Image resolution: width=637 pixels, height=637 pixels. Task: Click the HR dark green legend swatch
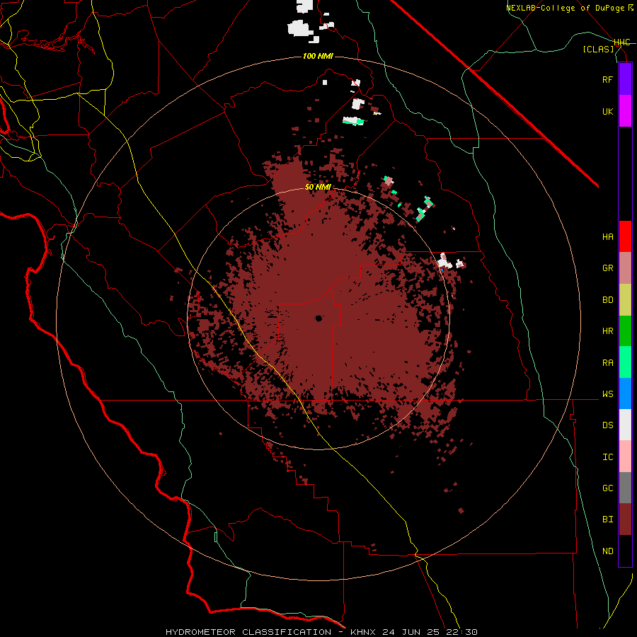tap(625, 331)
